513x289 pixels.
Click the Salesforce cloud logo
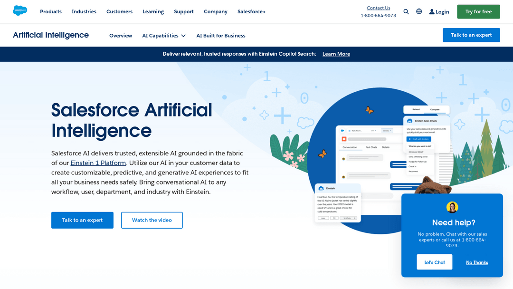20,10
